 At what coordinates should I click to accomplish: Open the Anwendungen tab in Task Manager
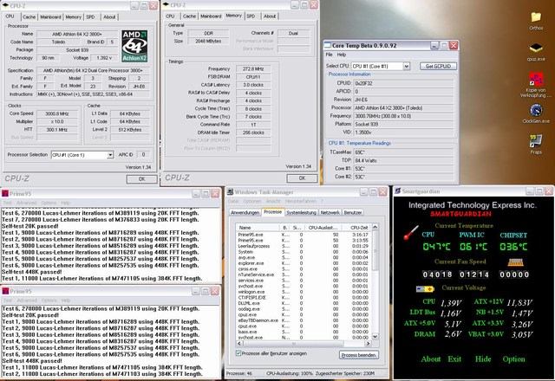click(245, 212)
